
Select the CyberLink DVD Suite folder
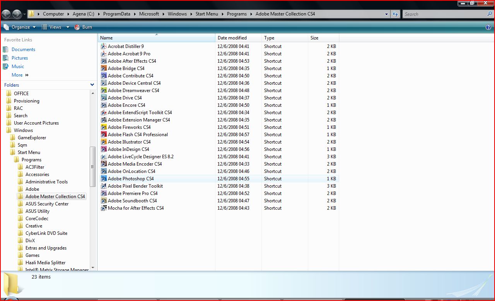[x=46, y=233]
